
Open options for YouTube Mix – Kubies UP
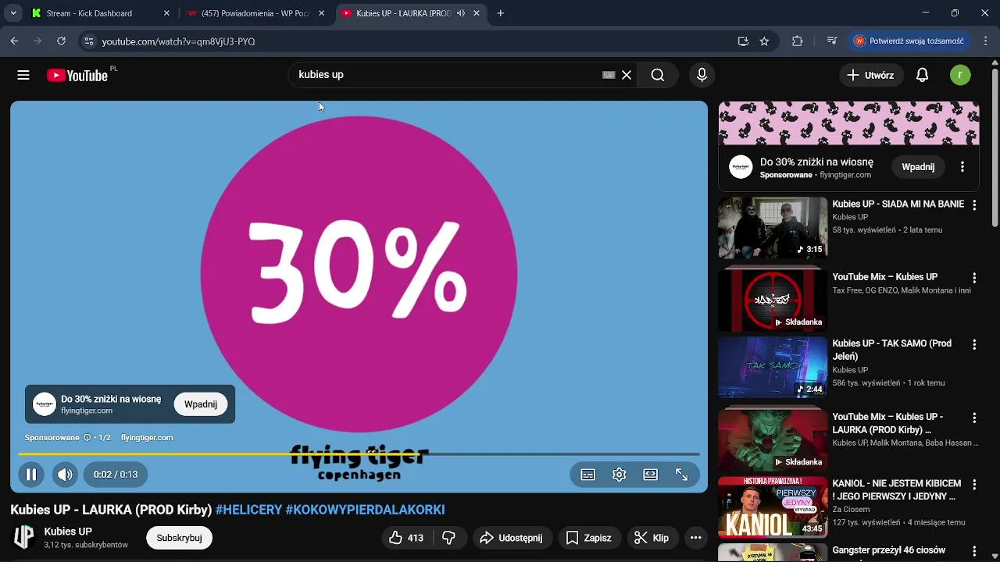[974, 278]
